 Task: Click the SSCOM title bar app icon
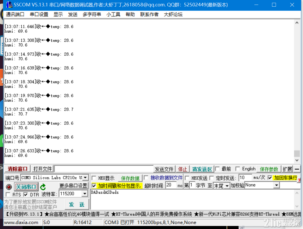[x=9, y=5]
